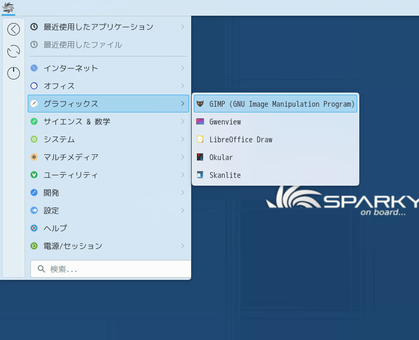
Task: Click the power sidebar icon
Action: (x=14, y=73)
